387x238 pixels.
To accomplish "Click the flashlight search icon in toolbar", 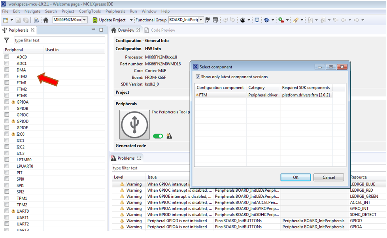I will tap(295, 20).
